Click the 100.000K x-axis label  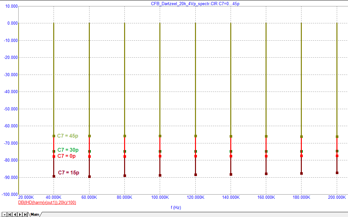click(x=160, y=197)
